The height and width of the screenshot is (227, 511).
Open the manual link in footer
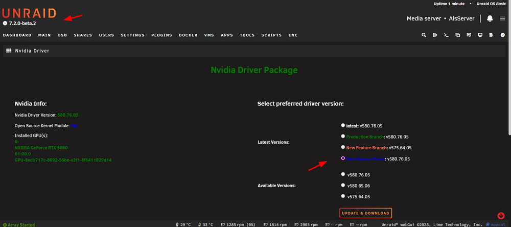point(497,224)
